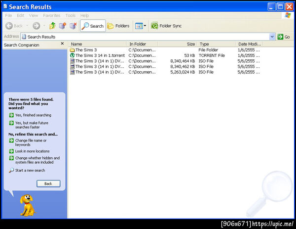Click the 'File Folder' type cell
Screen dimensions: 296x229
(208, 50)
